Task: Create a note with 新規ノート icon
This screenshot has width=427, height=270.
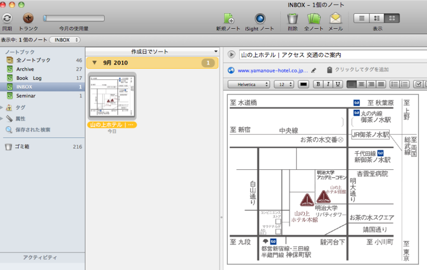Action: pos(228,18)
